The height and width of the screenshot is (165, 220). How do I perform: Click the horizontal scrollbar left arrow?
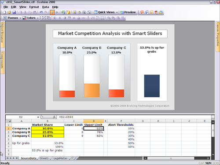(x=145, y=158)
